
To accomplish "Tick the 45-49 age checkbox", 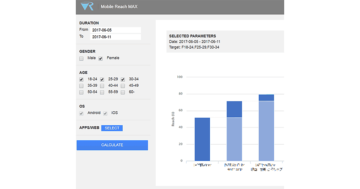I will (123, 86).
